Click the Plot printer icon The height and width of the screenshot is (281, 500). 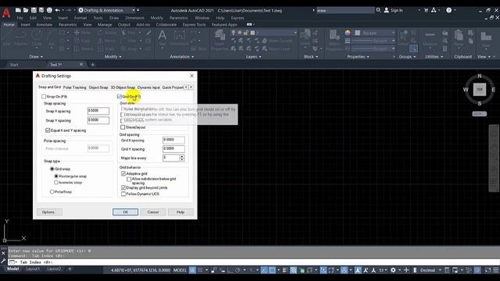pos(49,10)
